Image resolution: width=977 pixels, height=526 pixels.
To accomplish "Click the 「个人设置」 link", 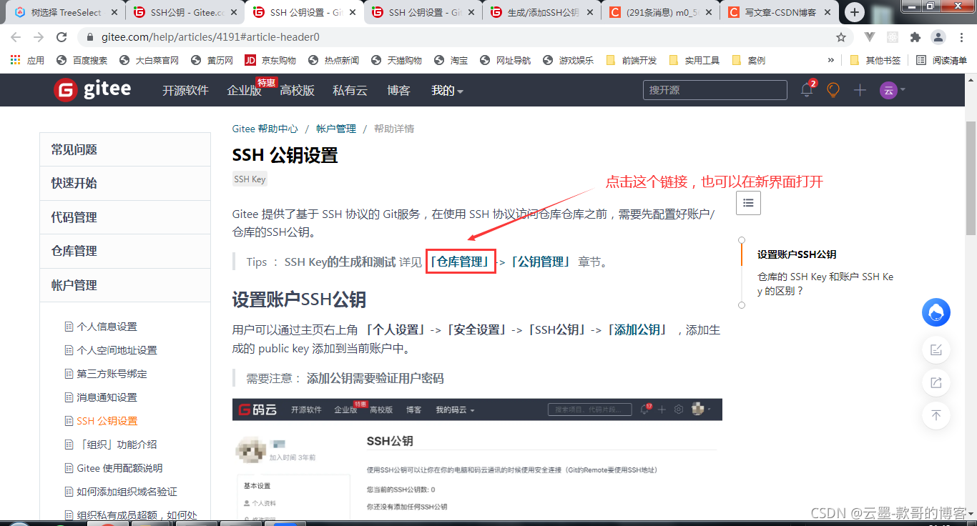I will pyautogui.click(x=396, y=329).
